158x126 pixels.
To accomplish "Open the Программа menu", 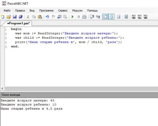I will [x=46, y=10].
